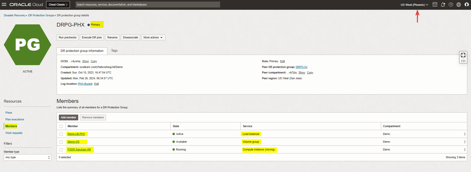Expand the More actions dropdown
471x172 pixels.
(x=153, y=38)
